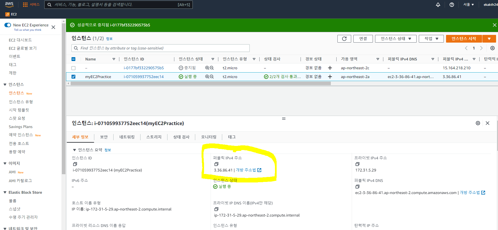Image resolution: width=498 pixels, height=230 pixels.
Task: Open instance ID link i-071059937752eec14
Action: (144, 77)
